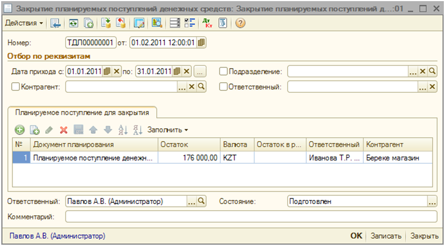Image resolution: width=445 pixels, height=246 pixels.
Task: Sort table rows descending
Action: tap(137, 130)
